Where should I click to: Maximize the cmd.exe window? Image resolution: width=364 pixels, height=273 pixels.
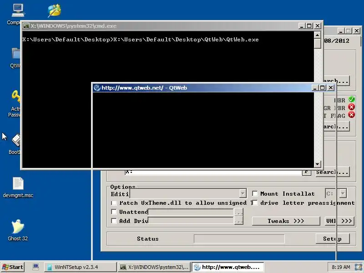tap(309, 26)
